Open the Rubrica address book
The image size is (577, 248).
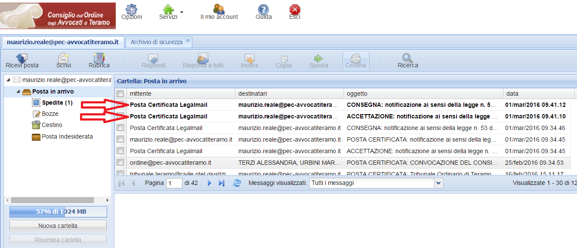(x=99, y=58)
